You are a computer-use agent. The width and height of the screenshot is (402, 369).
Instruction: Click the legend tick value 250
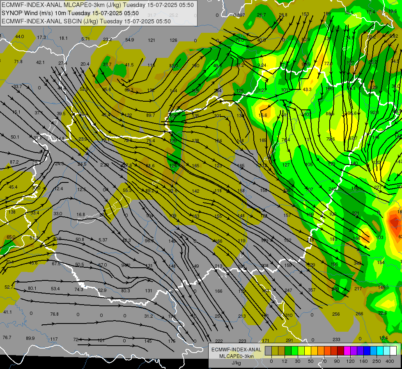point(377,361)
